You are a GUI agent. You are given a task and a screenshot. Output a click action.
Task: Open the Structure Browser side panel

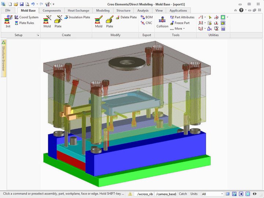tap(3, 58)
